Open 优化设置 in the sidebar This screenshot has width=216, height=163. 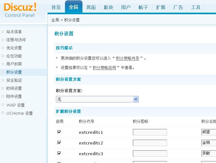pyautogui.click(x=14, y=48)
